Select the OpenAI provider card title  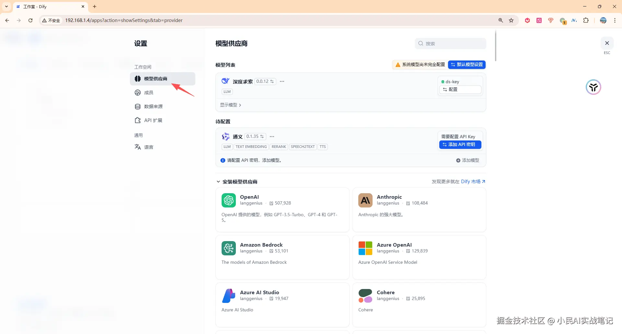[249, 197]
